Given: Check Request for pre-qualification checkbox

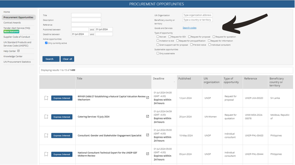Looking at the screenshot, I should pyautogui.click(x=178, y=41).
